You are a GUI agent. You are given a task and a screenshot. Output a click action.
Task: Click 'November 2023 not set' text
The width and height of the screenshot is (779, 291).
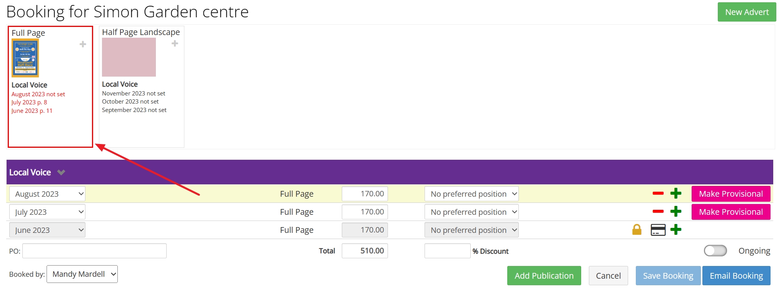[134, 93]
